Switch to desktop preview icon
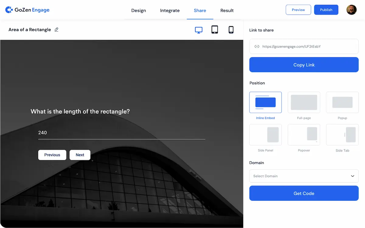Screen dimensions: 365x228 coord(199,30)
